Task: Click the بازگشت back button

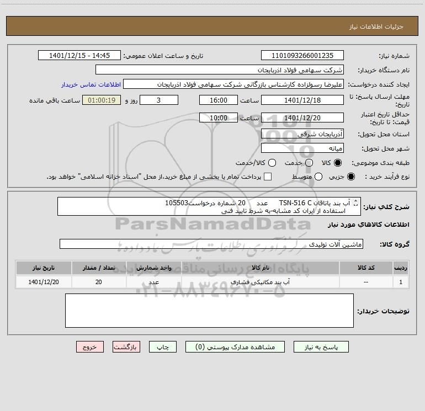Action: (126, 347)
